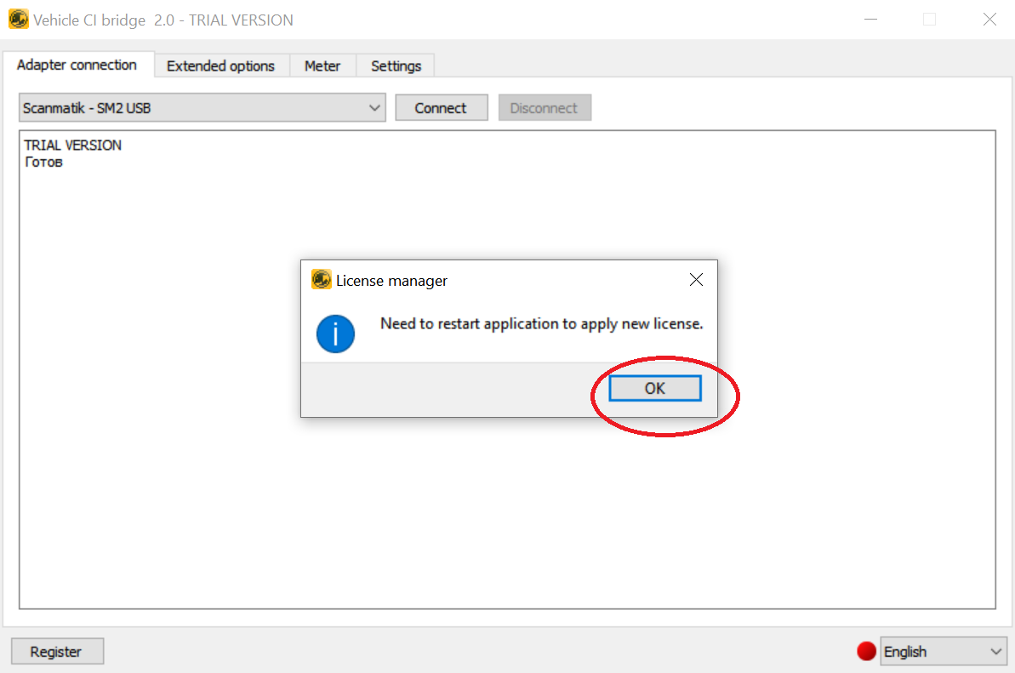Click the restart application message text
The image size is (1015, 673).
click(x=541, y=323)
